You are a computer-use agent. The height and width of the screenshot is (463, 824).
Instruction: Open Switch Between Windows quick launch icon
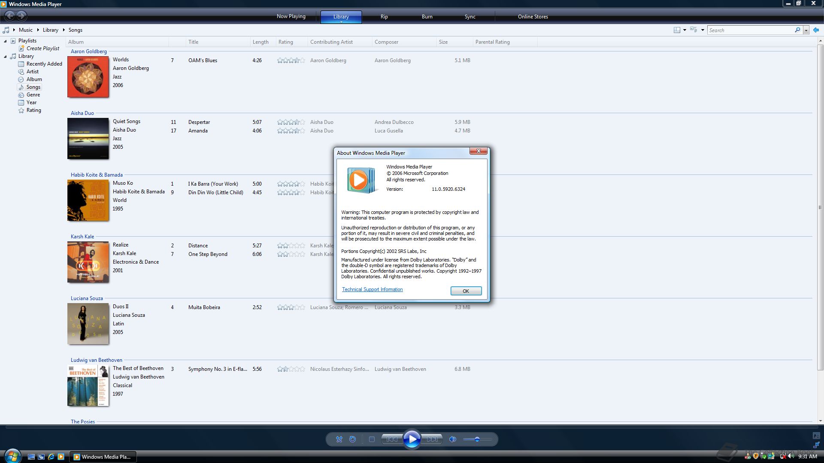[41, 457]
